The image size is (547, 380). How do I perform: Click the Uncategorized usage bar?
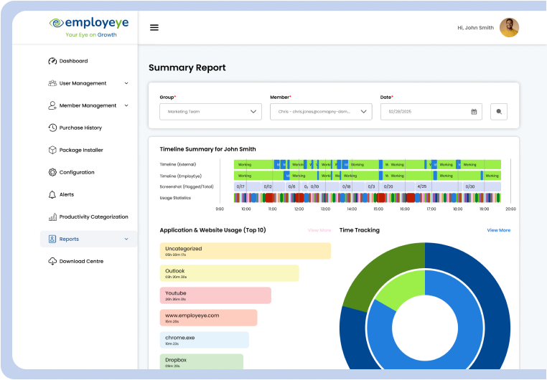245,251
